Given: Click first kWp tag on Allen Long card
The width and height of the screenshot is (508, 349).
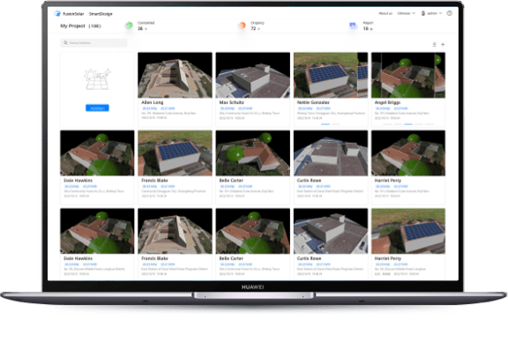Looking at the screenshot, I should tap(150, 108).
